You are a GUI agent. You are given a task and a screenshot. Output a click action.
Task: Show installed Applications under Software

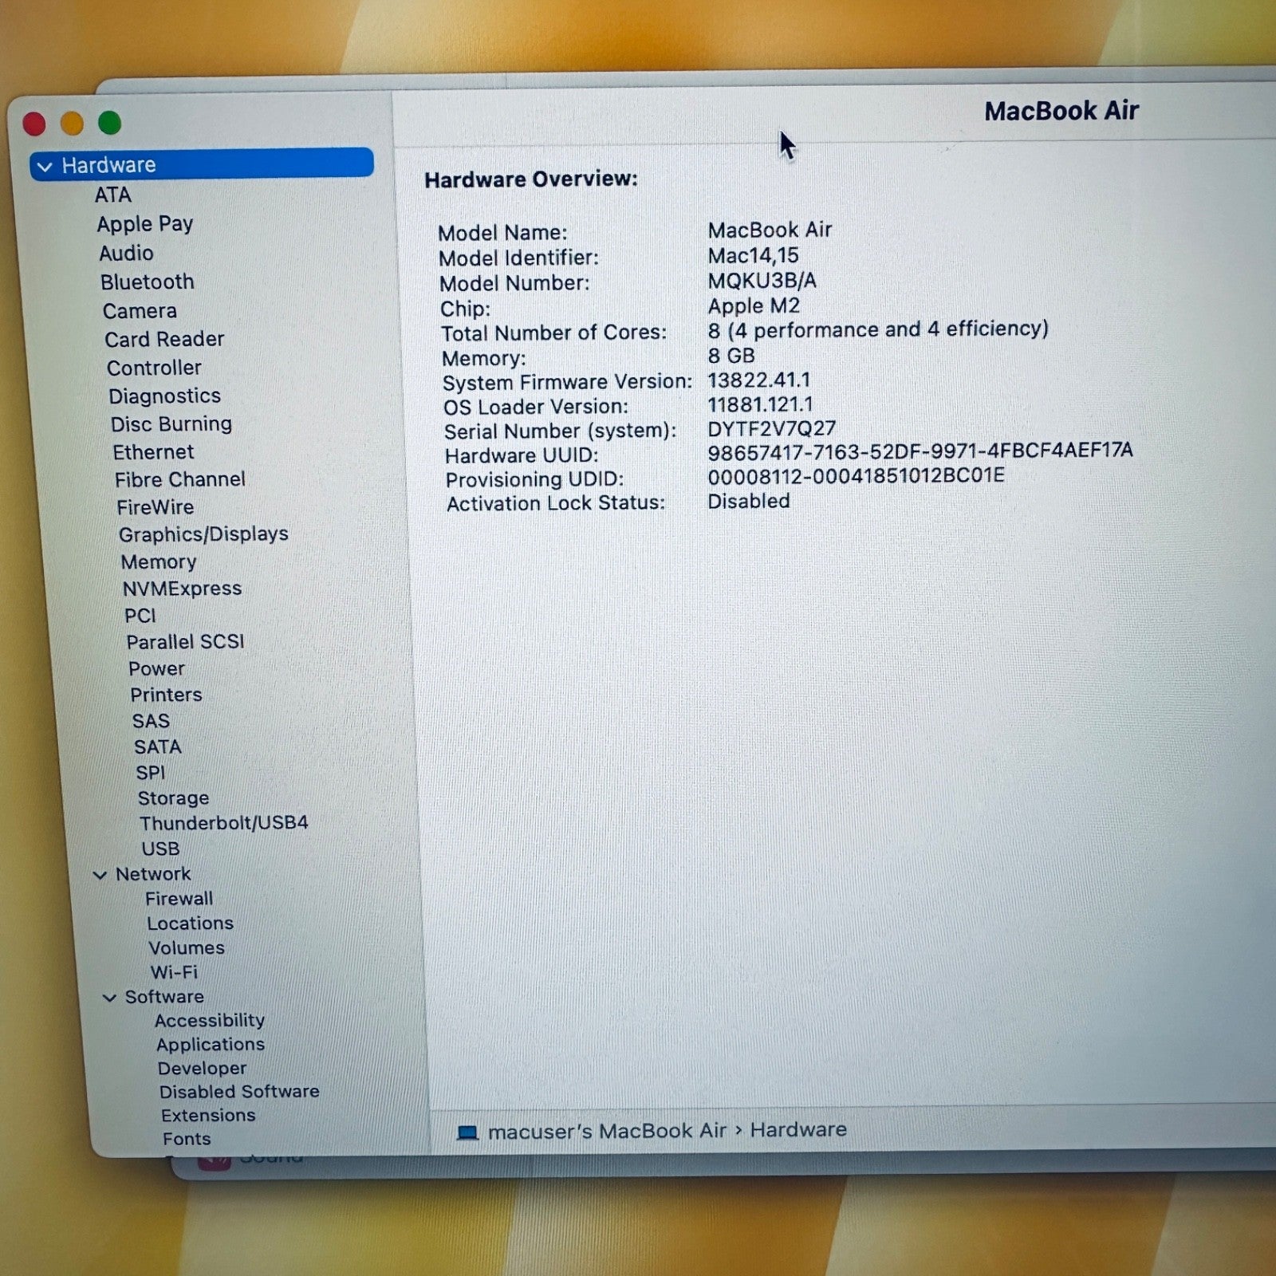pos(211,1044)
